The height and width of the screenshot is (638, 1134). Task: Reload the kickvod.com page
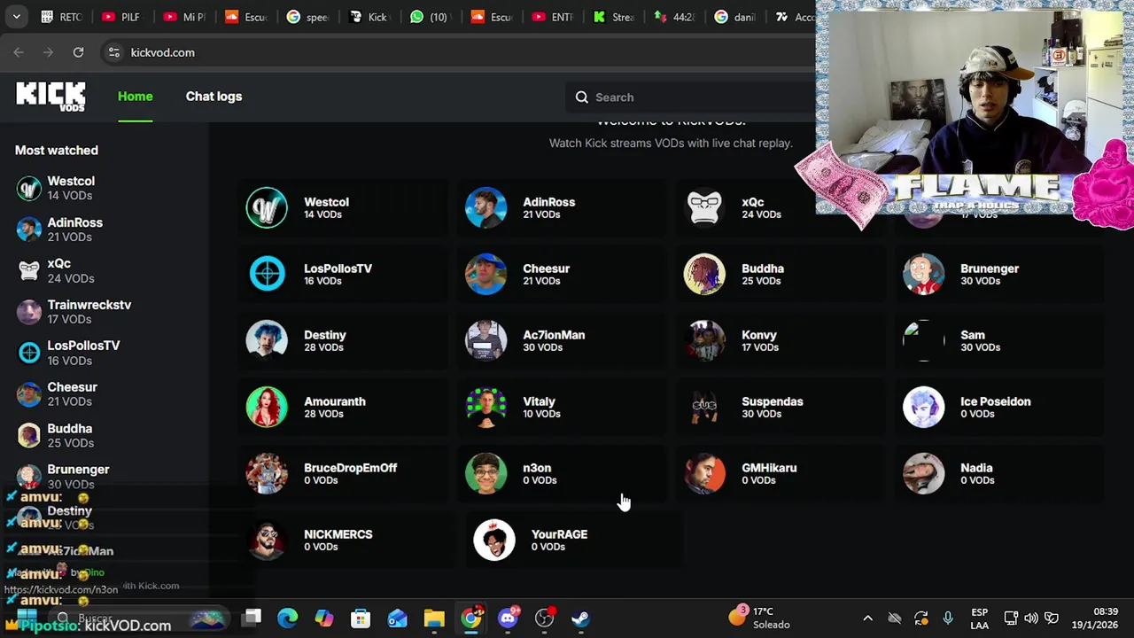[x=78, y=52]
